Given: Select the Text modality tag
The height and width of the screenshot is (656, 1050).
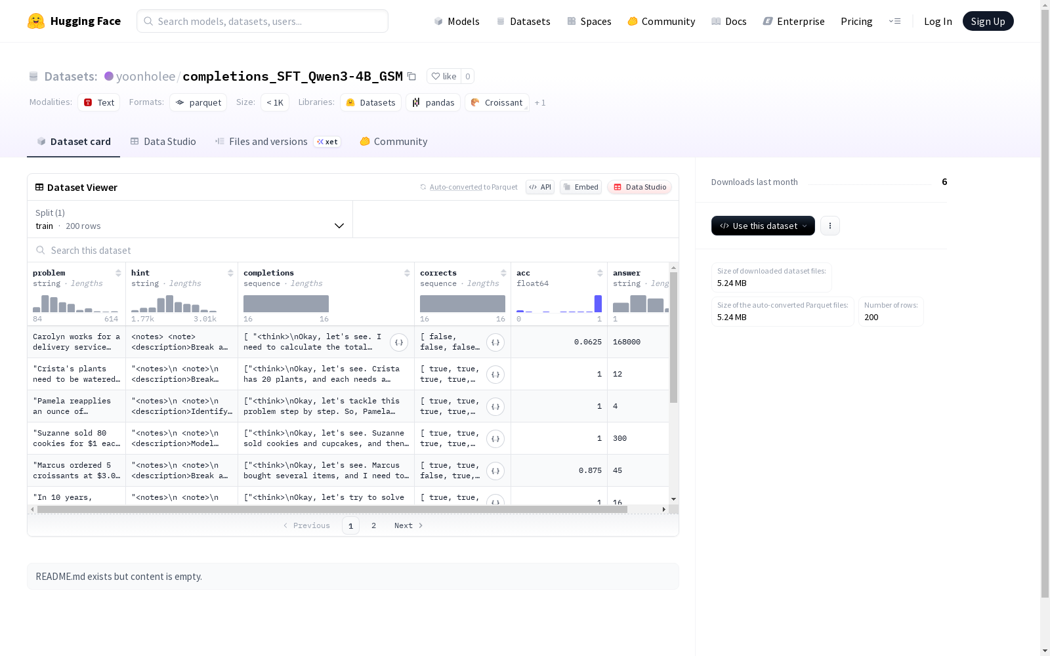Looking at the screenshot, I should point(99,102).
